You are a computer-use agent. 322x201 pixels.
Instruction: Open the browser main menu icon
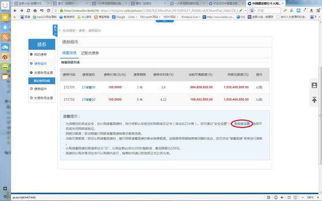pos(318,11)
